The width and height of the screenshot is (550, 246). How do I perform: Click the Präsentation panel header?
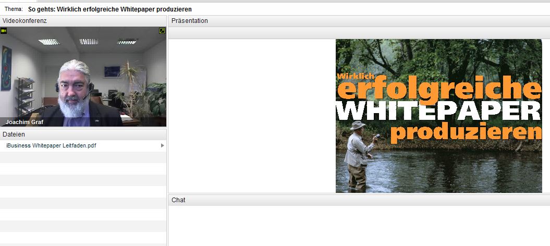pyautogui.click(x=359, y=21)
